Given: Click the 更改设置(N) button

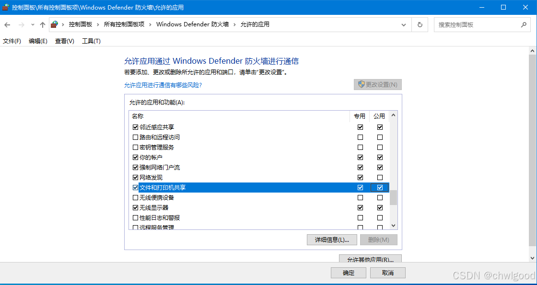Looking at the screenshot, I should click(378, 84).
